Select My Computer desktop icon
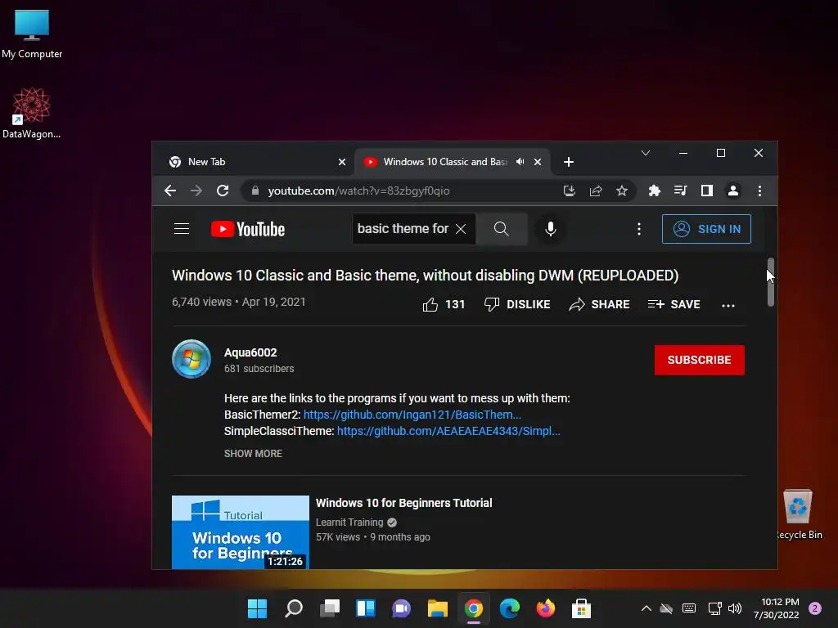Screen dimensions: 838x628 coord(32,34)
